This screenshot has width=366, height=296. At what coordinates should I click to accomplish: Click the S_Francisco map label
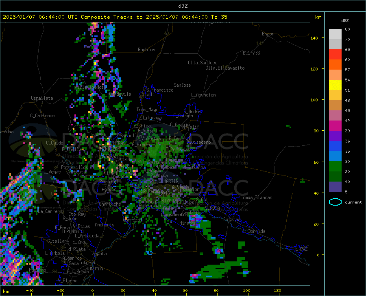(x=160, y=90)
